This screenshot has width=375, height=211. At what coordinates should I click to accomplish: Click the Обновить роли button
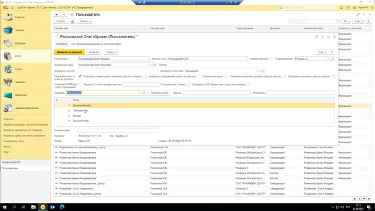(159, 93)
